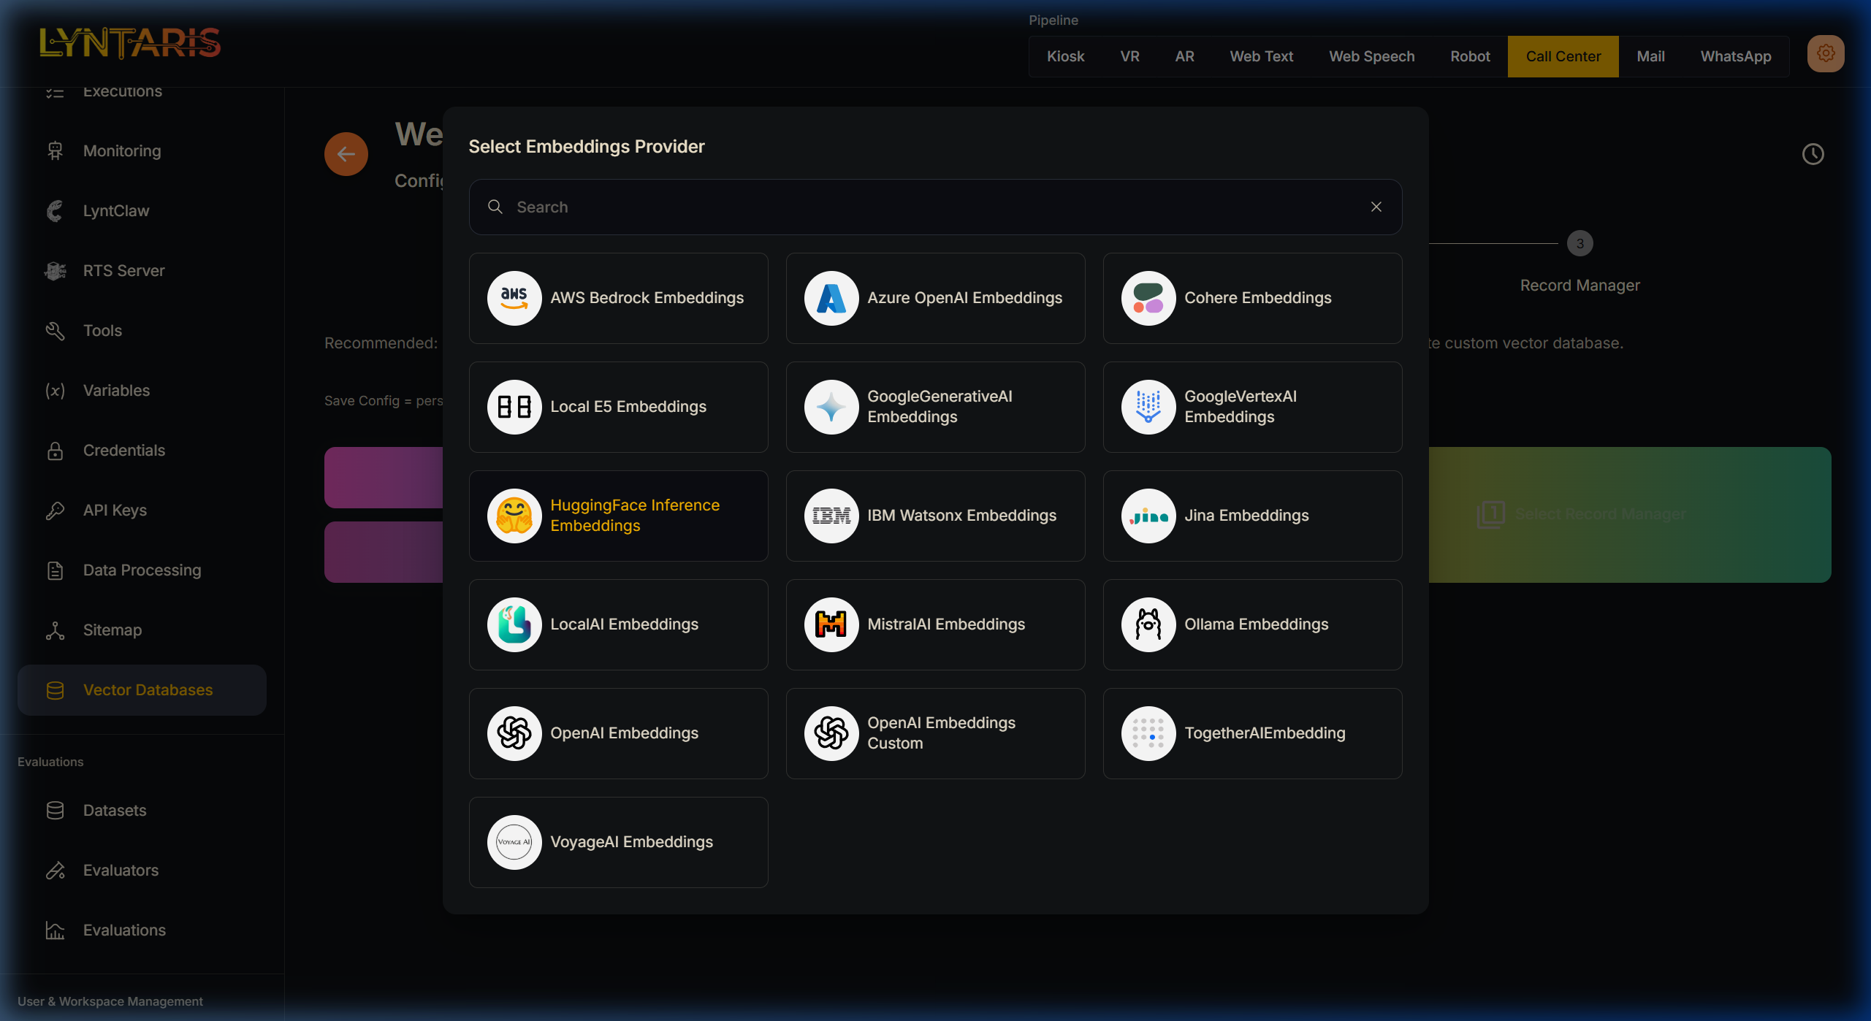Switch to the Kiosk pipeline tab
This screenshot has width=1871, height=1021.
pos(1065,56)
